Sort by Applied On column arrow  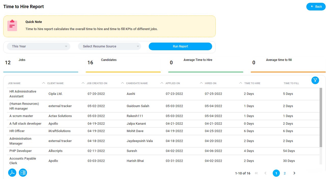pos(201,83)
